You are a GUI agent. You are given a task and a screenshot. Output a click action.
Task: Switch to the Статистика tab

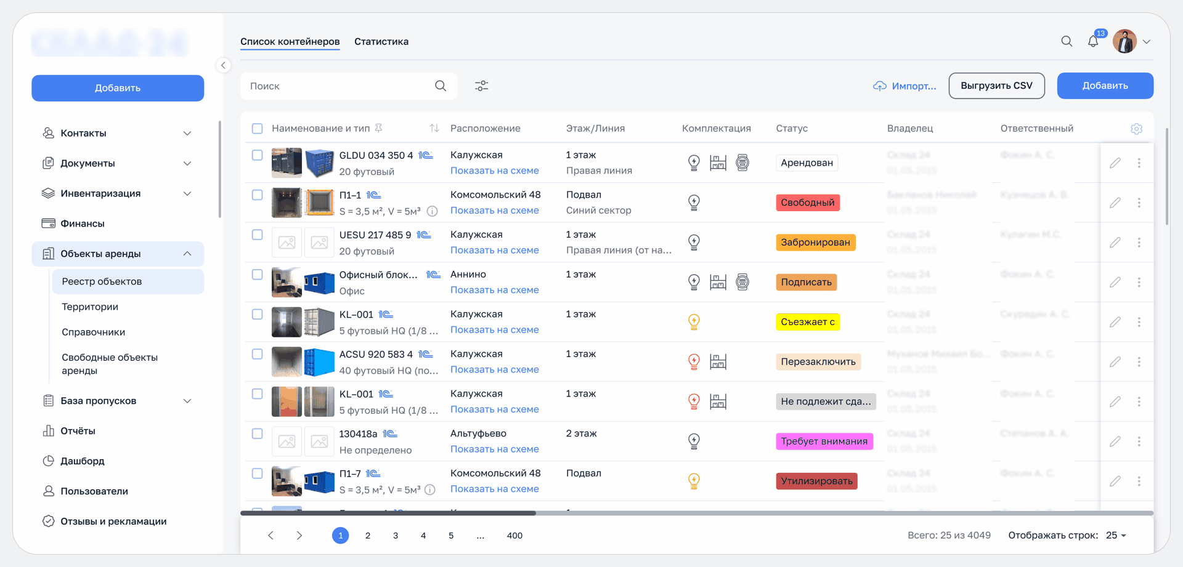pyautogui.click(x=381, y=41)
